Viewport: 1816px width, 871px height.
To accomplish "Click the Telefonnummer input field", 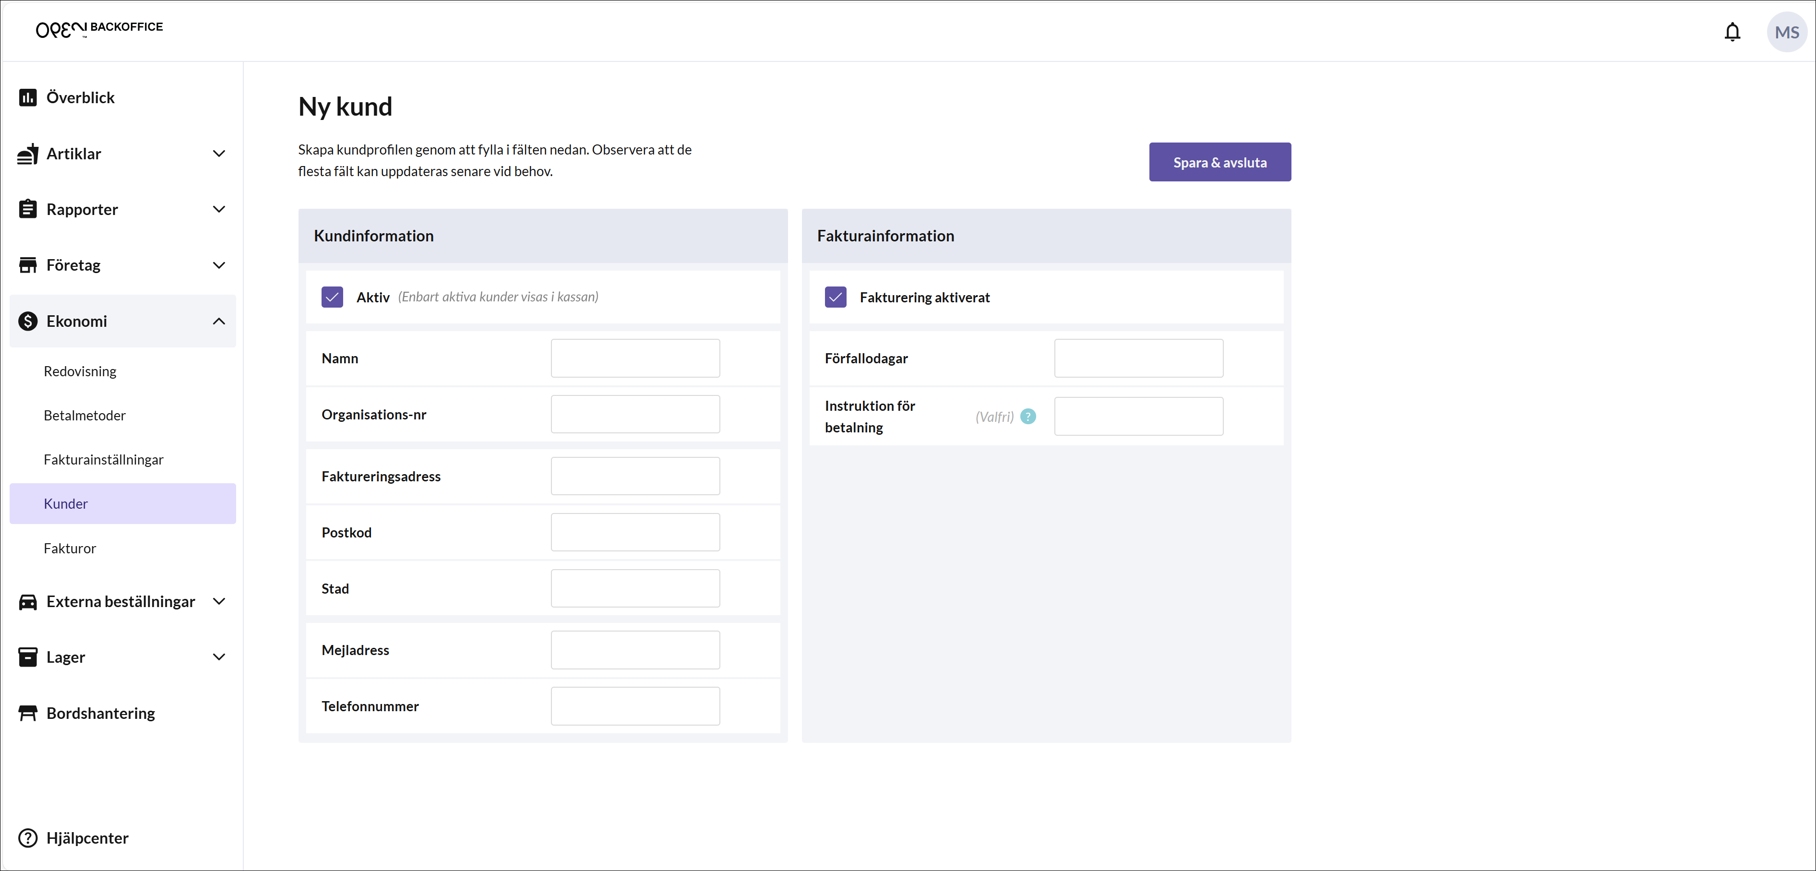I will [635, 706].
